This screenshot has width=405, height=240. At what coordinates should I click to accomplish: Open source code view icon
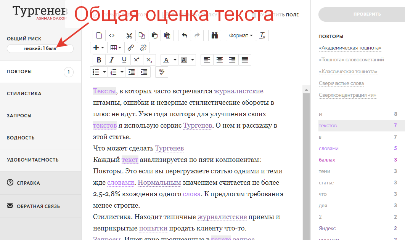(x=112, y=35)
